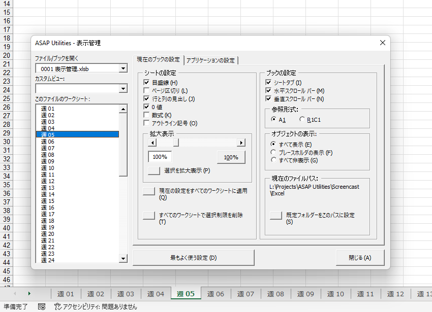Click the sheet tab scroll left arrow
This screenshot has height=312, width=432.
(x=15, y=294)
